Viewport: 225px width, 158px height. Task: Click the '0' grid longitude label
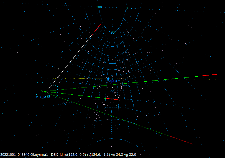[x=127, y=8]
